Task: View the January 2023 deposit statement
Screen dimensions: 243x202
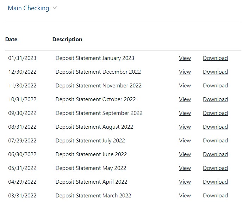Action: [x=185, y=58]
